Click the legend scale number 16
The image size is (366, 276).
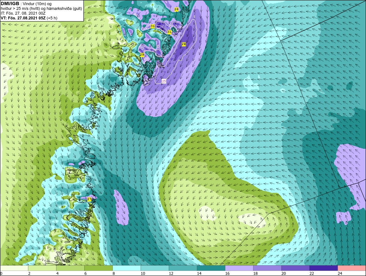227,273
